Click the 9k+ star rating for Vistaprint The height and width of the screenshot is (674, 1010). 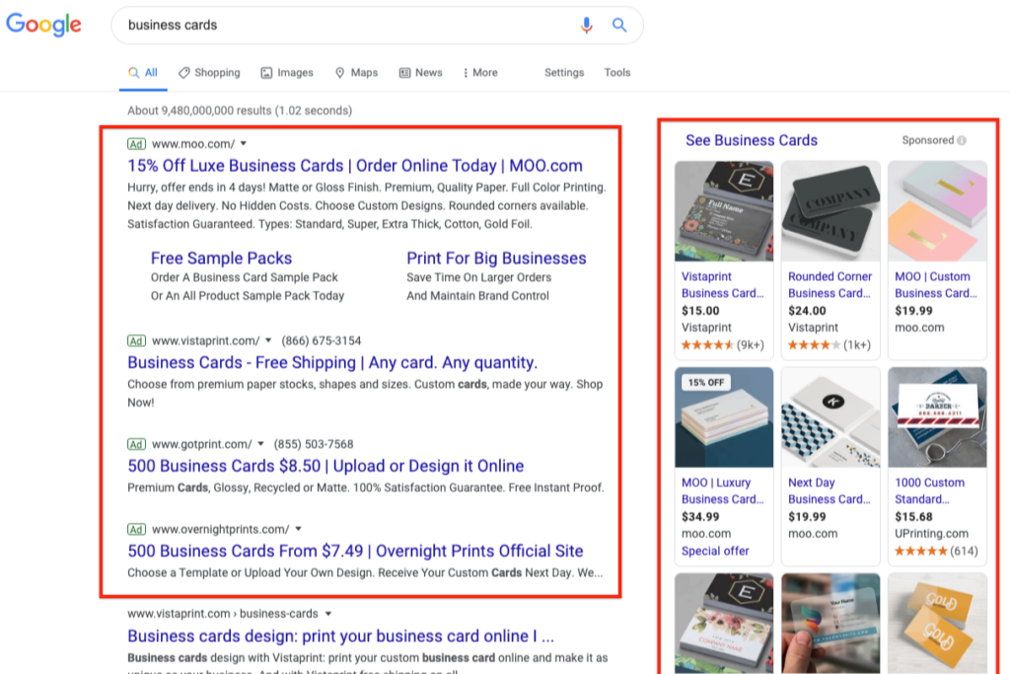(x=723, y=344)
